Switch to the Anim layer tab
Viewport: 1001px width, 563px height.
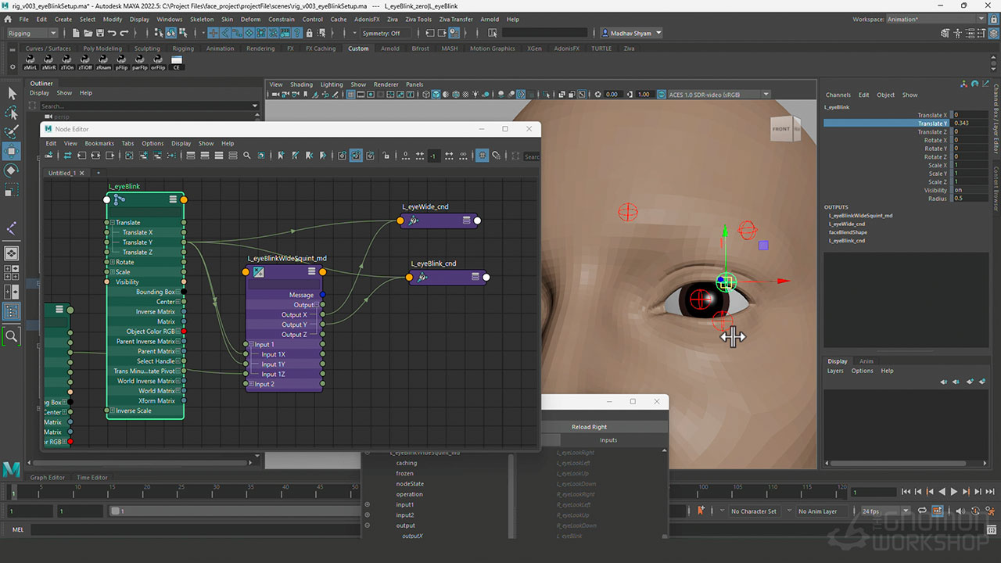(x=866, y=361)
